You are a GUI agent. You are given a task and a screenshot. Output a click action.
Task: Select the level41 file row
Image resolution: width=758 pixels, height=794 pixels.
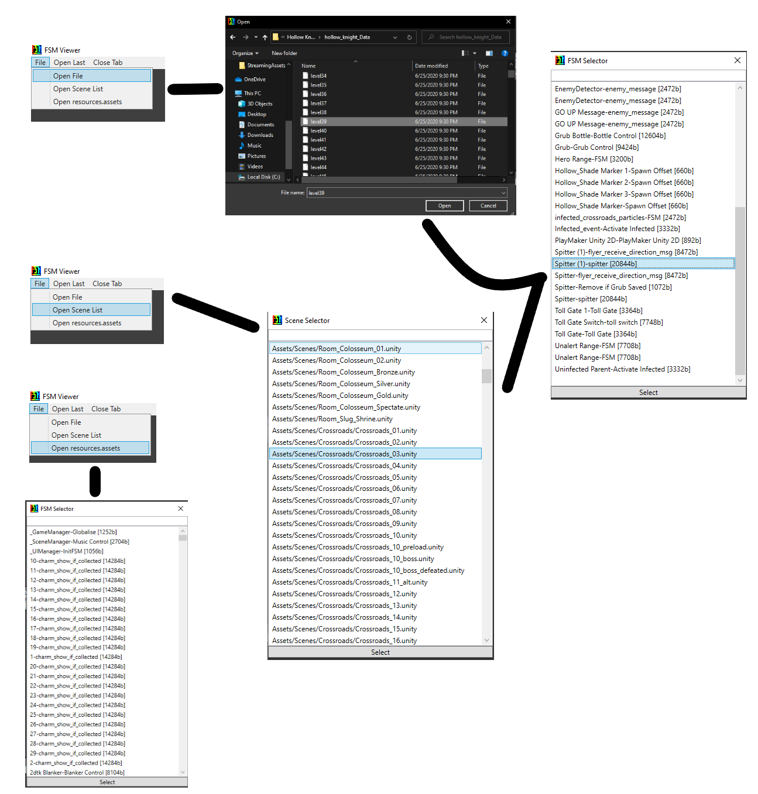point(404,140)
